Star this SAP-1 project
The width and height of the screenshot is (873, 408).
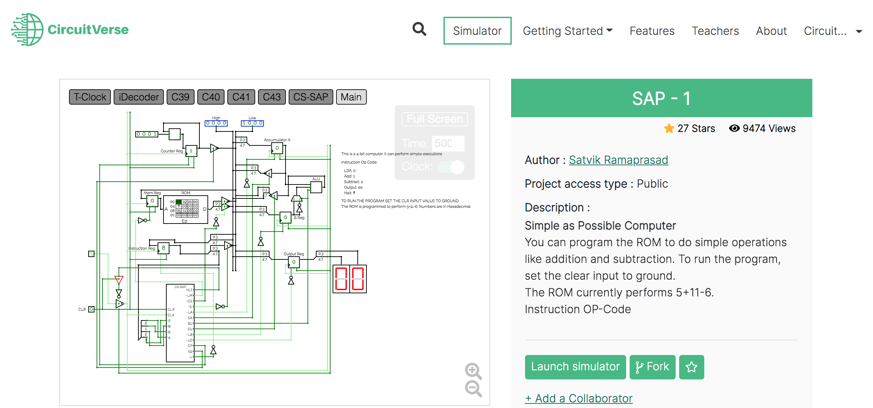pyautogui.click(x=691, y=367)
